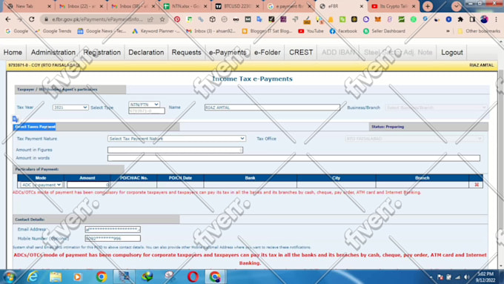504x284 pixels.
Task: Open the Seller Dashboard bookmark
Action: pyautogui.click(x=384, y=31)
